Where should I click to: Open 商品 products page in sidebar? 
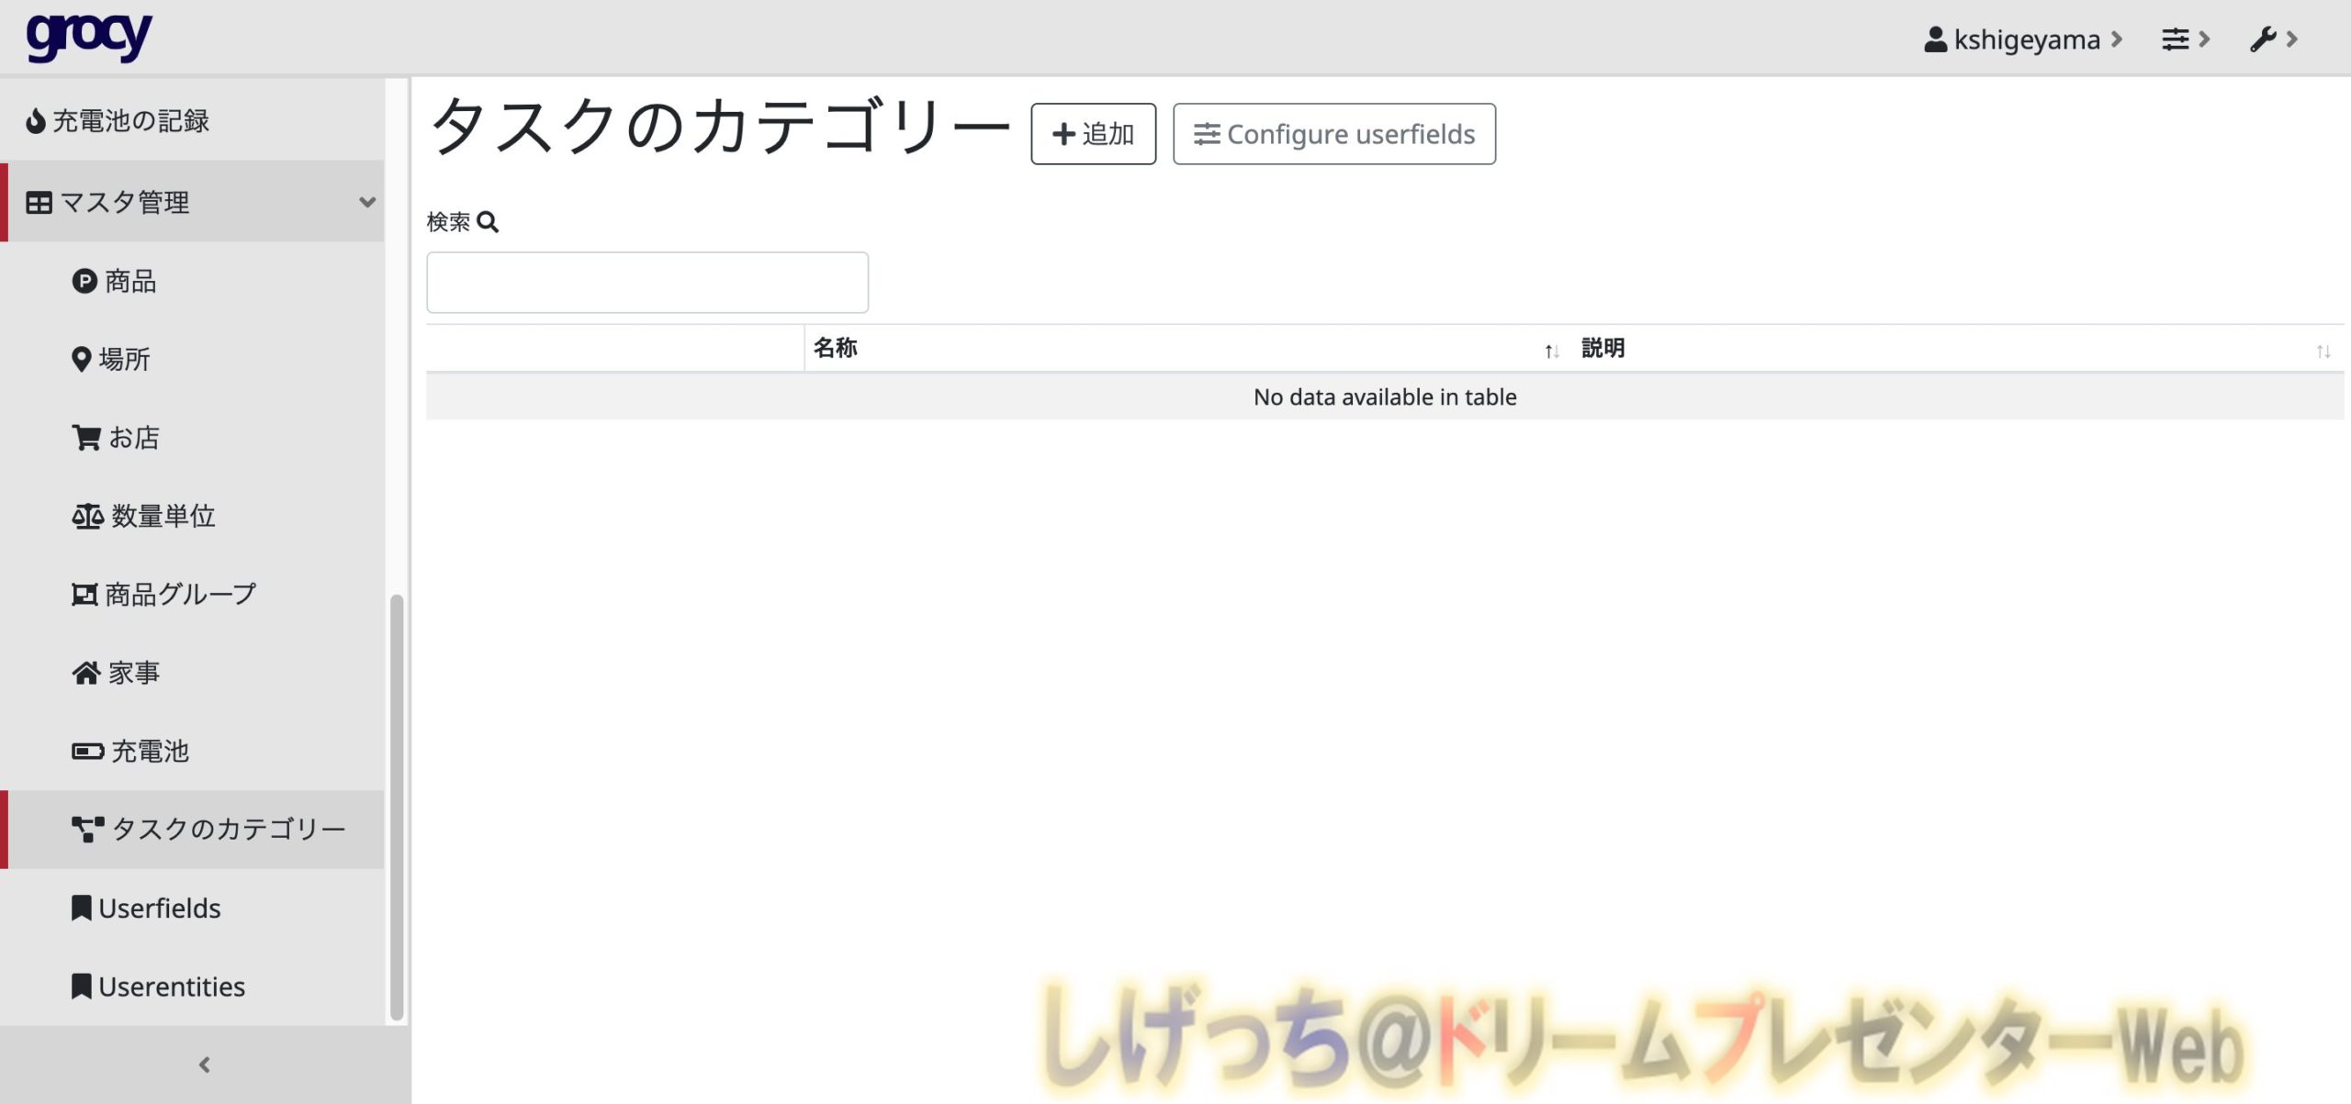point(115,282)
